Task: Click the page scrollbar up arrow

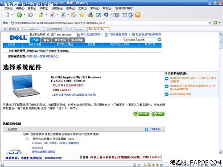Action: (x=221, y=34)
